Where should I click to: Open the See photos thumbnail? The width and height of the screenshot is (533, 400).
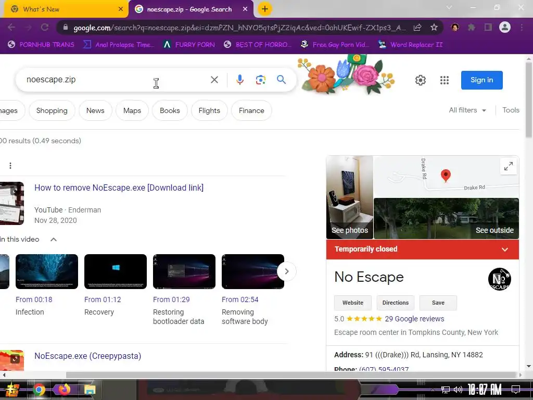349,197
